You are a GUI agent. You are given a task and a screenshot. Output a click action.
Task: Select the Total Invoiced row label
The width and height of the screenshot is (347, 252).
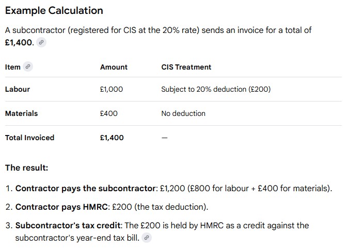29,138
